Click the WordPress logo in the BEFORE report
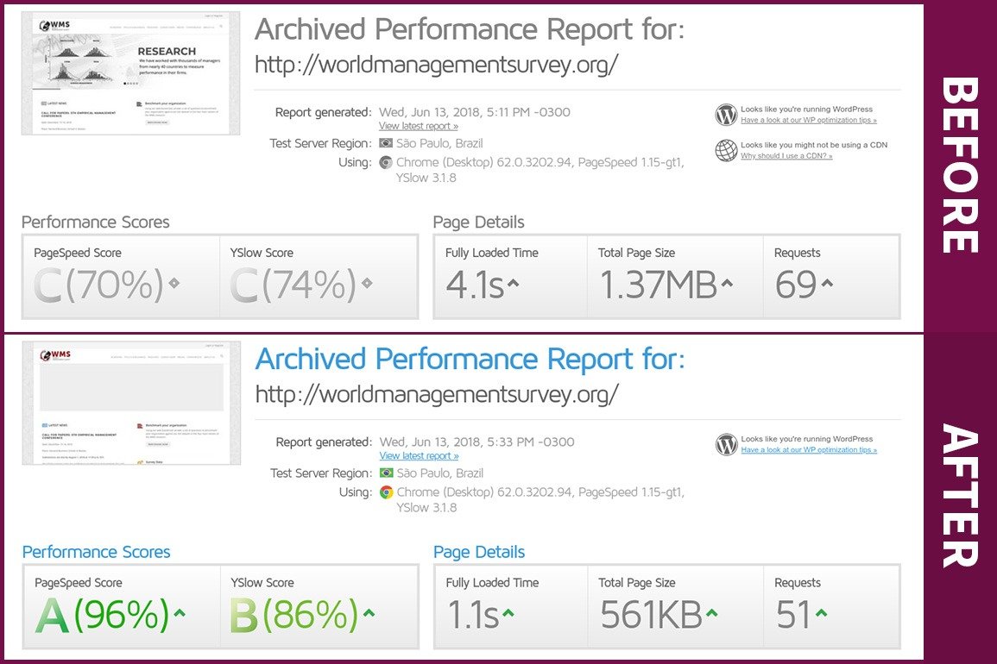This screenshot has width=997, height=664. click(x=726, y=114)
